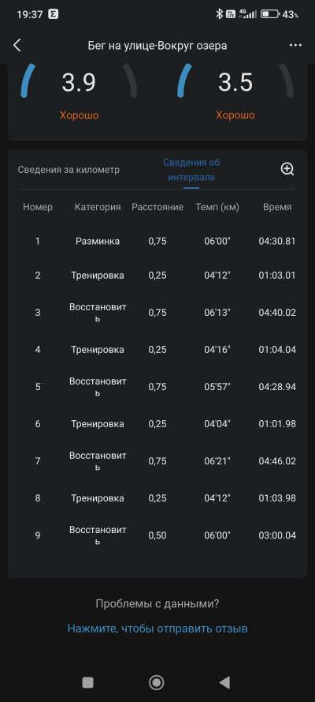Tap the Темп (км) column header
This screenshot has height=702, width=315.
coord(217,208)
